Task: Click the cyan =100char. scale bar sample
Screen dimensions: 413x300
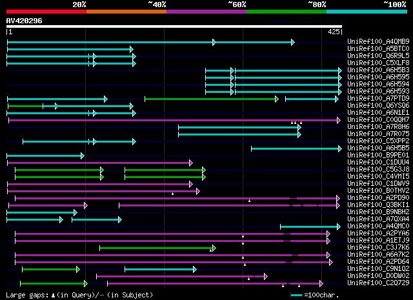Action: click(297, 295)
